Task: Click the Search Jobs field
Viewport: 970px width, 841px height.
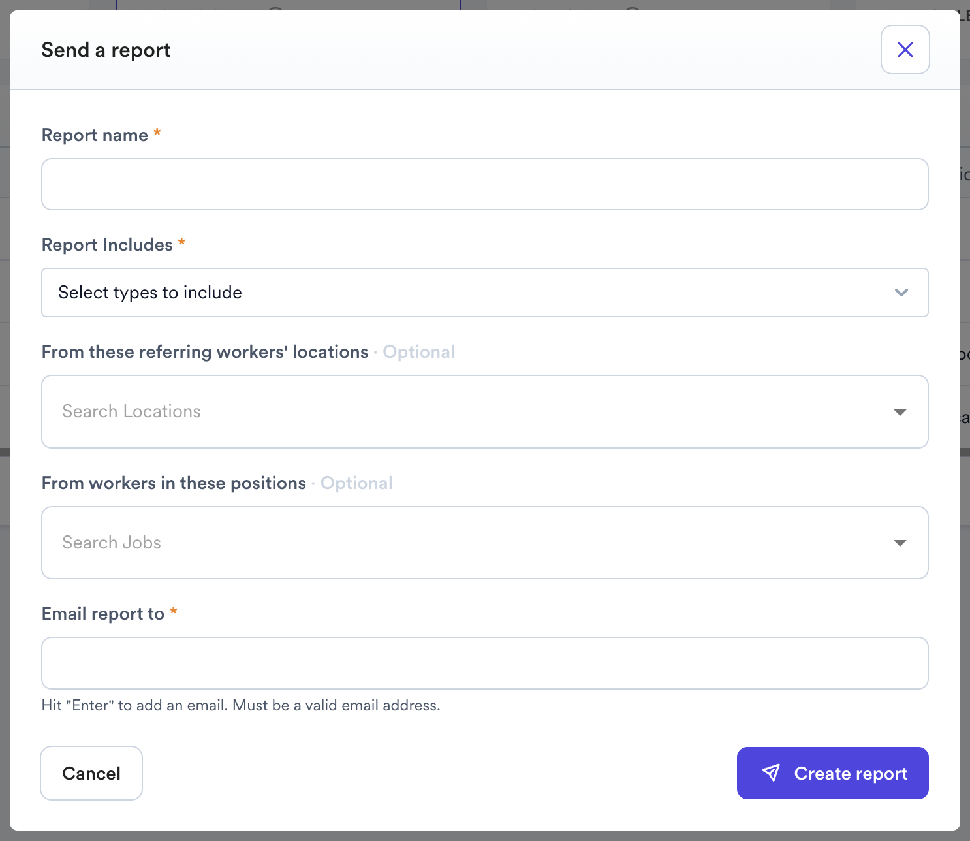Action: [485, 543]
